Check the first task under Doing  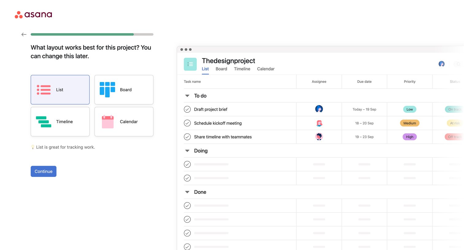[x=187, y=164]
